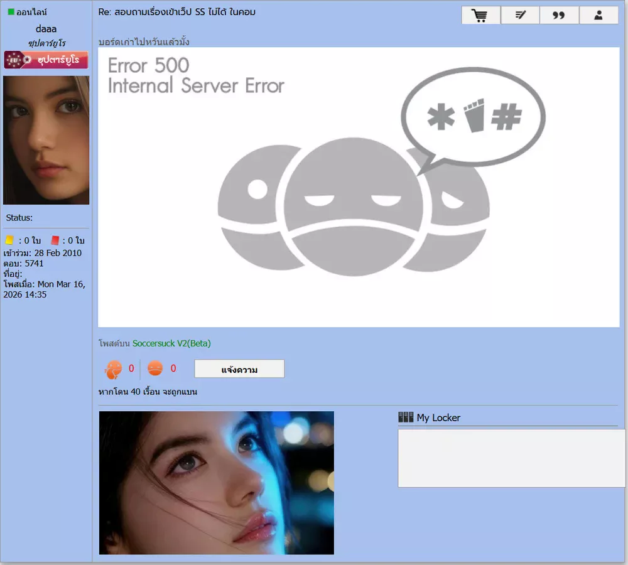Click the quote marks icon button
The image size is (628, 565).
click(558, 16)
